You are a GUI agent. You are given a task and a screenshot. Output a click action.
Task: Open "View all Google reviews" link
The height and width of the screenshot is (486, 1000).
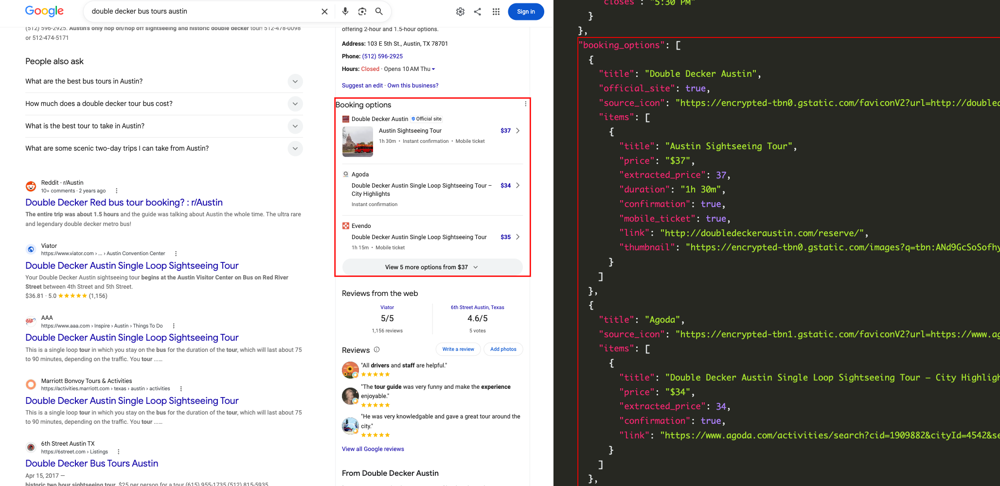[373, 449]
